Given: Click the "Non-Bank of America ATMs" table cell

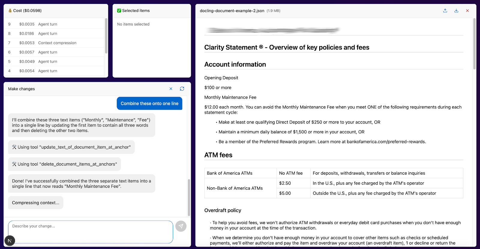Looking at the screenshot, I should pos(235,188).
